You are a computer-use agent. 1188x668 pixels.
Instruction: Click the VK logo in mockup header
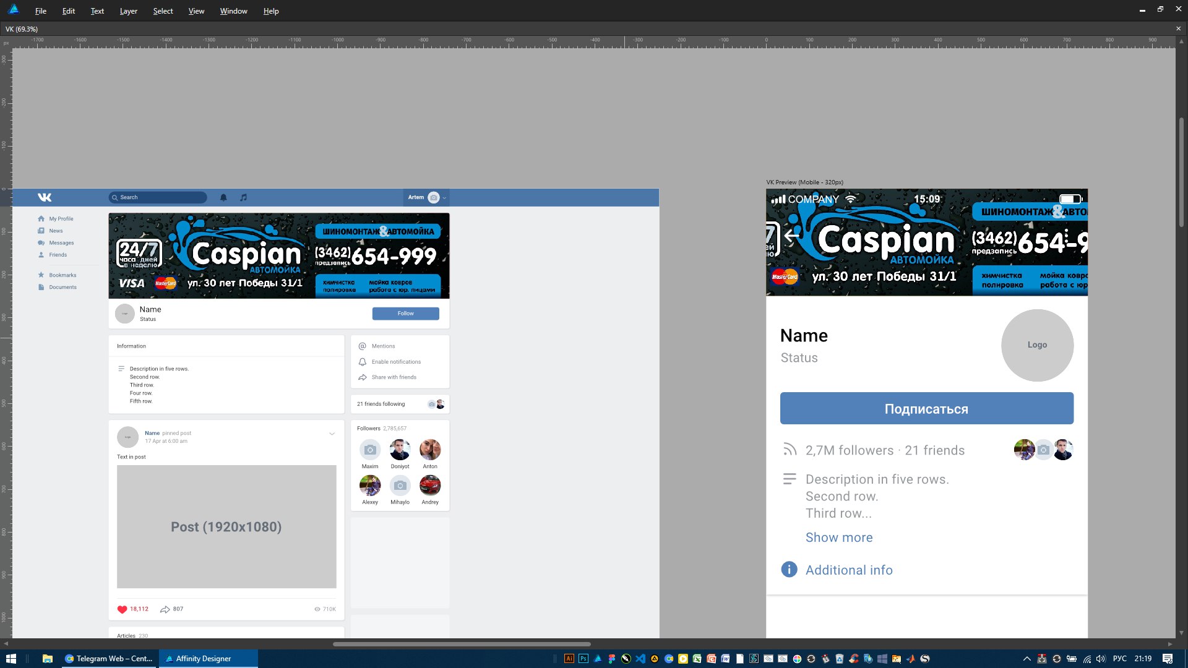tap(45, 197)
